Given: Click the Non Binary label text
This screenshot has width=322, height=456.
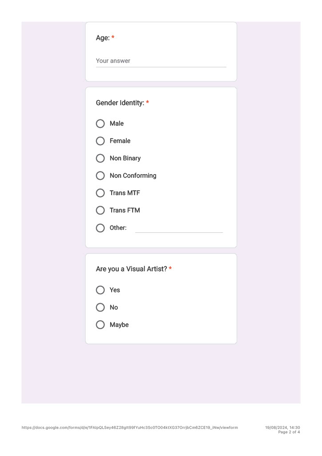Looking at the screenshot, I should point(125,158).
